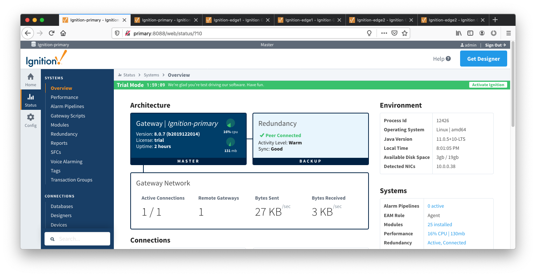Click the Systems breadcrumb link
Screen dimensions: 536x276
151,75
